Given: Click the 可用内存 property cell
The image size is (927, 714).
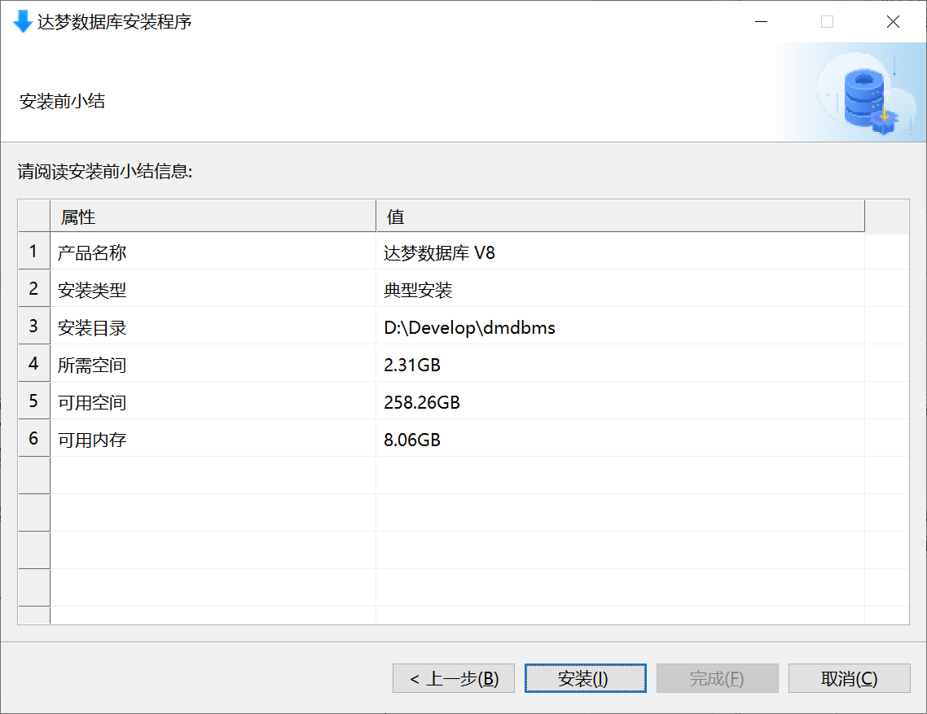Looking at the screenshot, I should (x=213, y=439).
